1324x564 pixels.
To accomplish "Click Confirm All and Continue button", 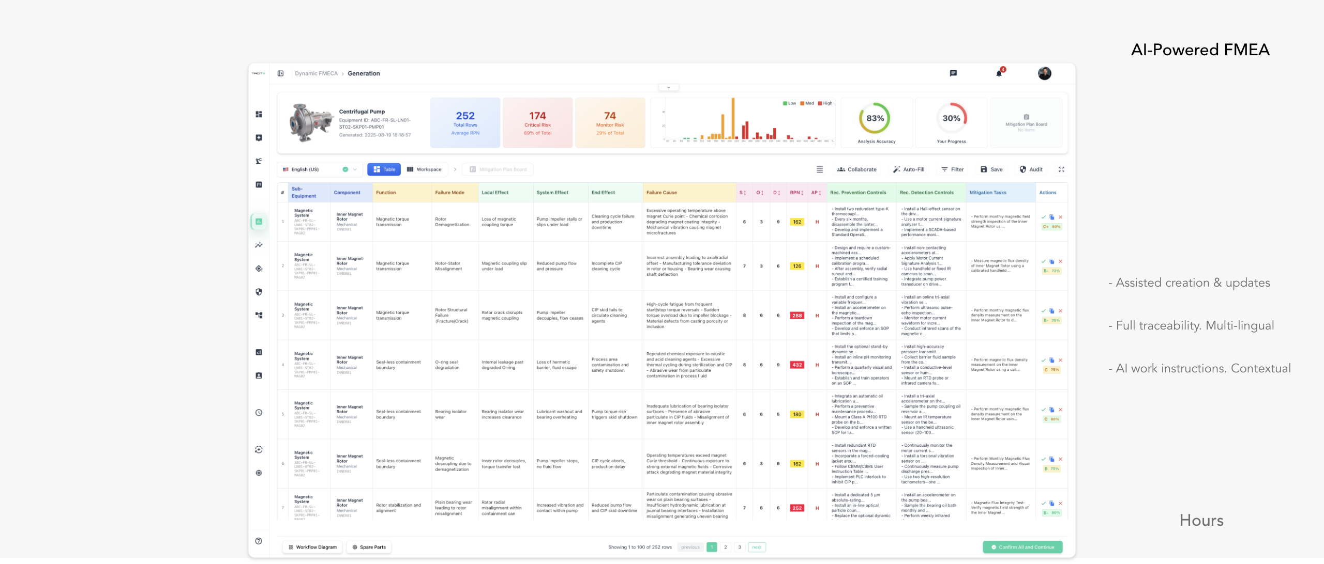I will pyautogui.click(x=1022, y=547).
